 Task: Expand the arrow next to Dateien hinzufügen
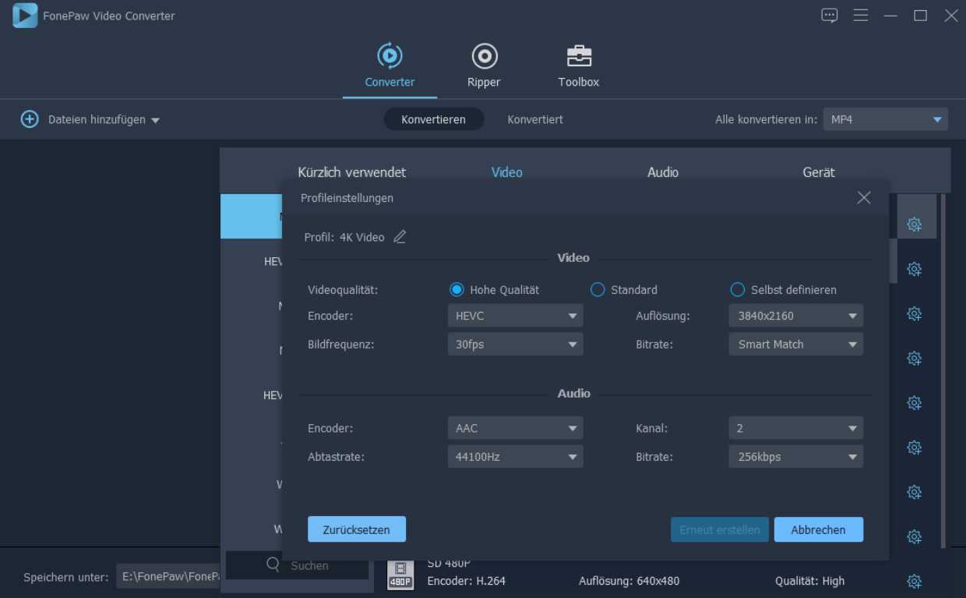[x=155, y=120]
